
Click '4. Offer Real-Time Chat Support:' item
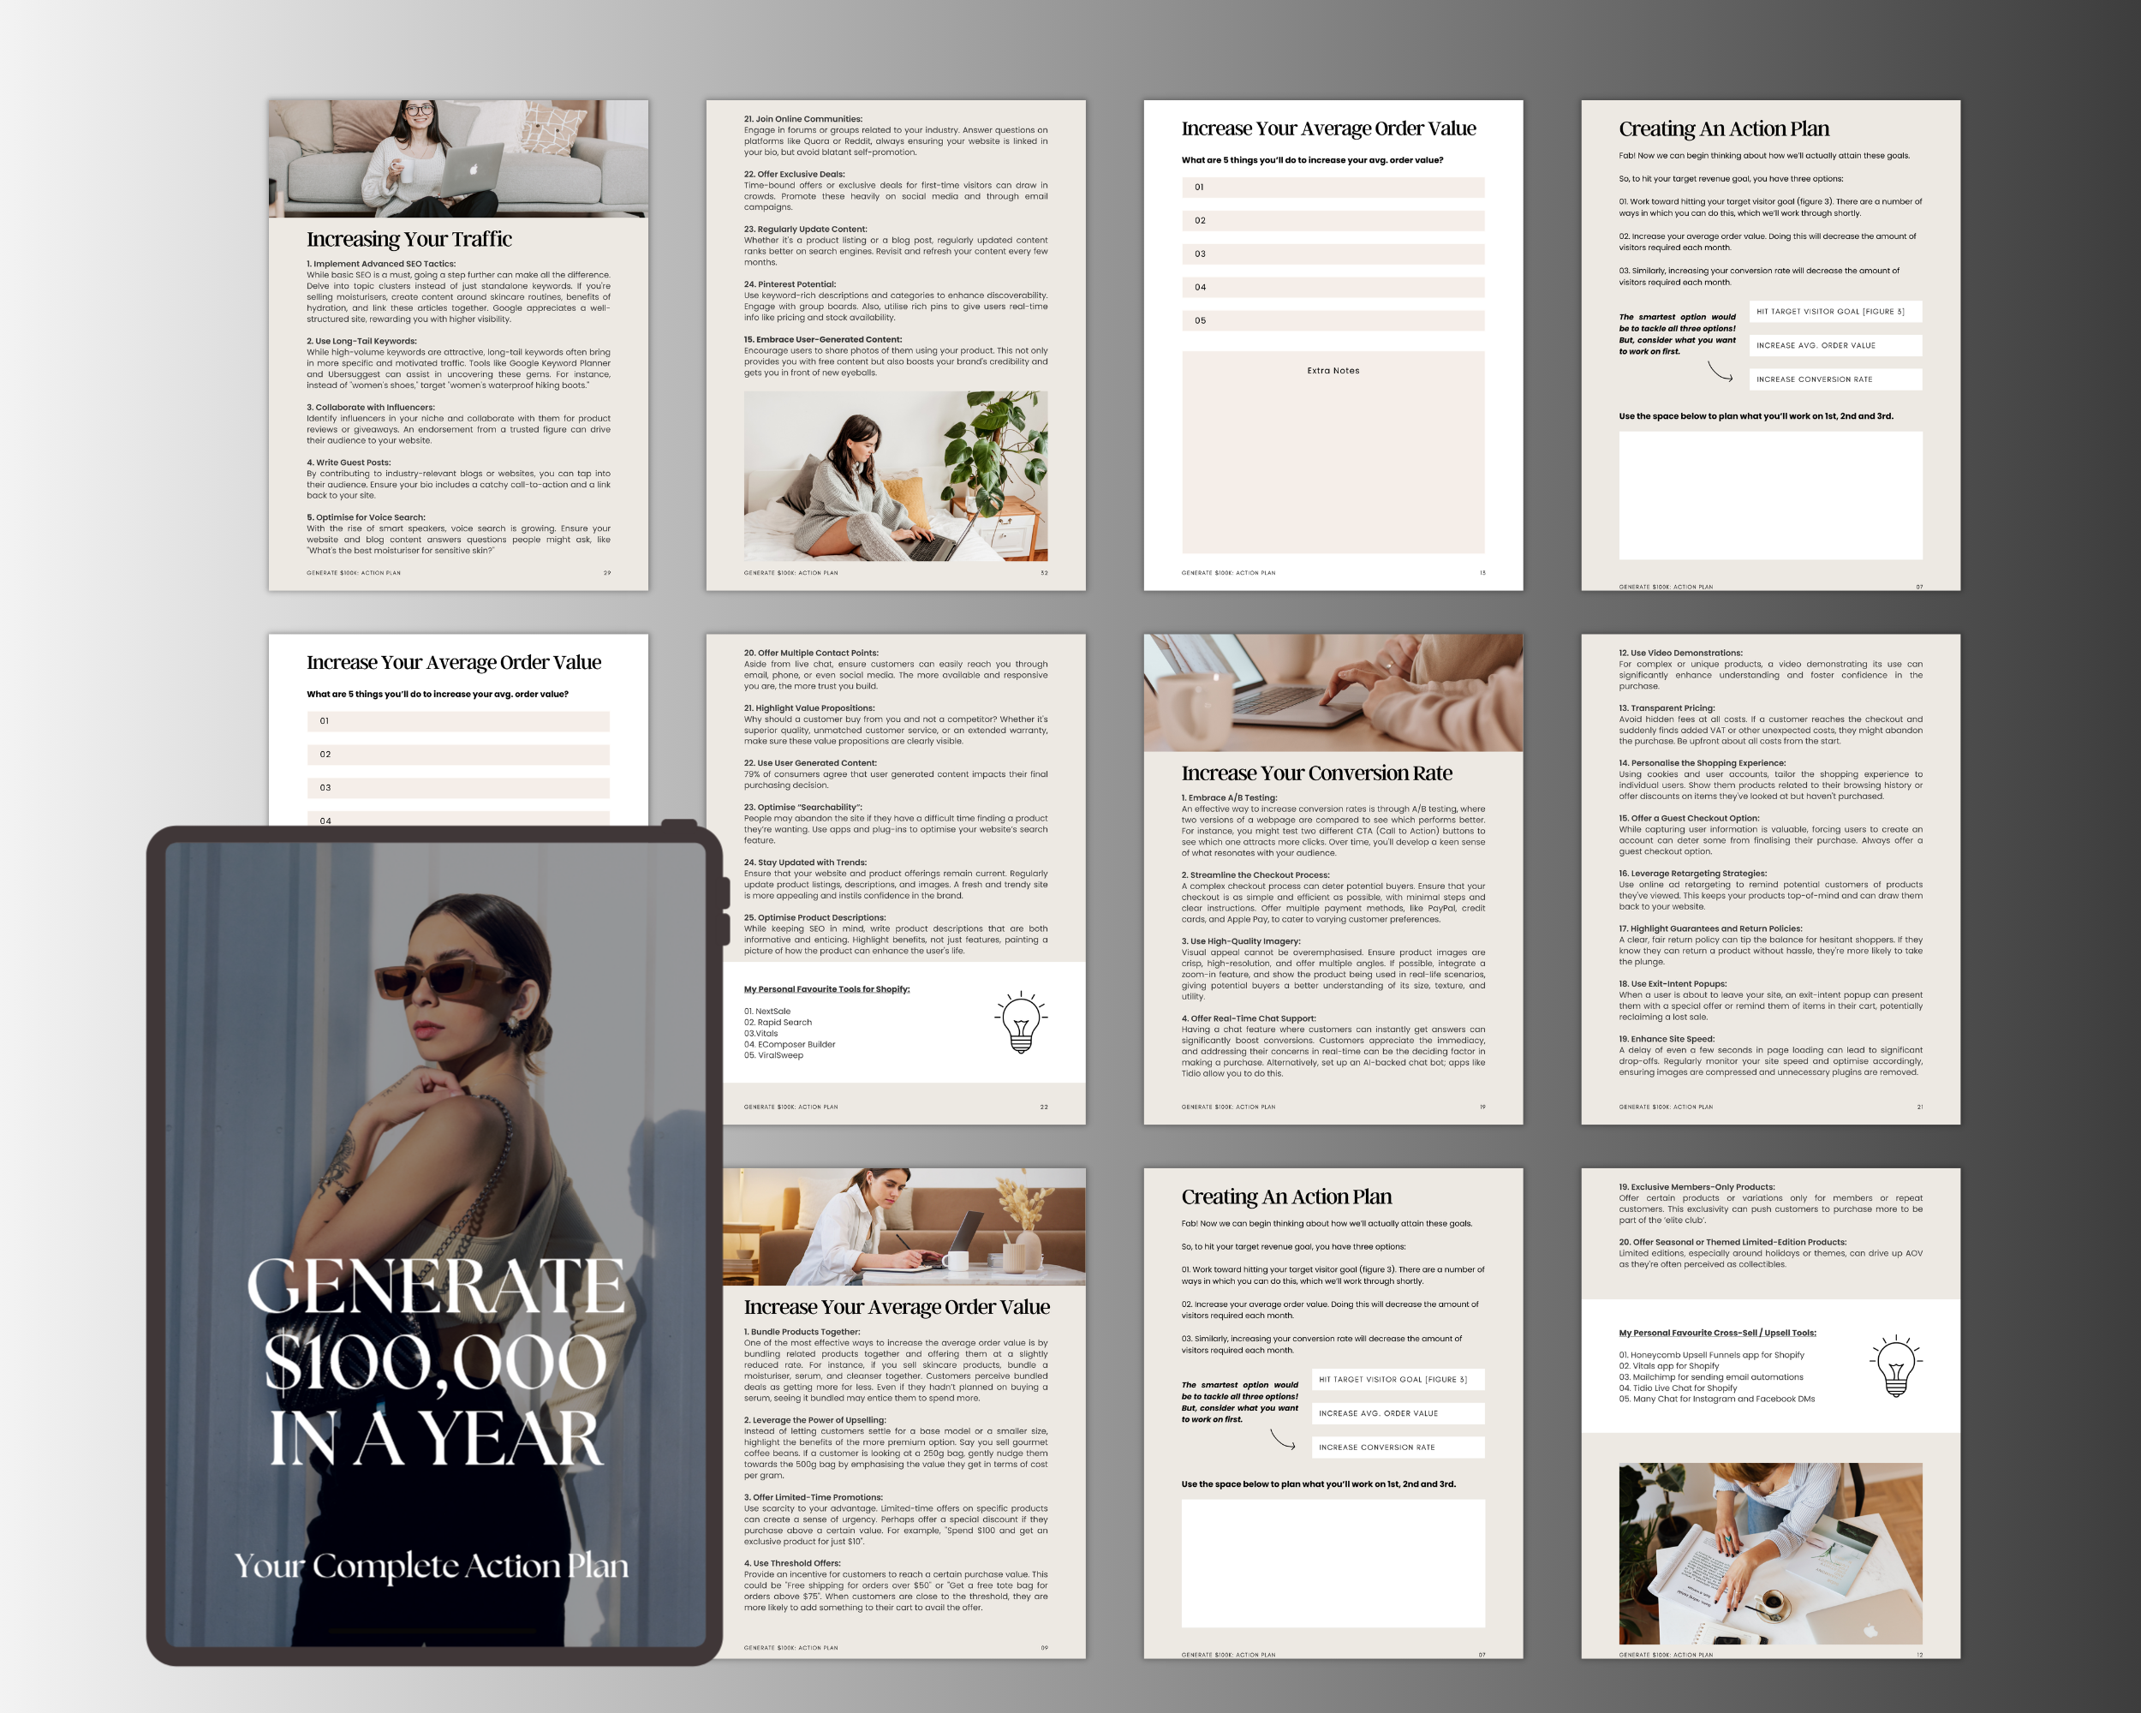coord(1249,1018)
